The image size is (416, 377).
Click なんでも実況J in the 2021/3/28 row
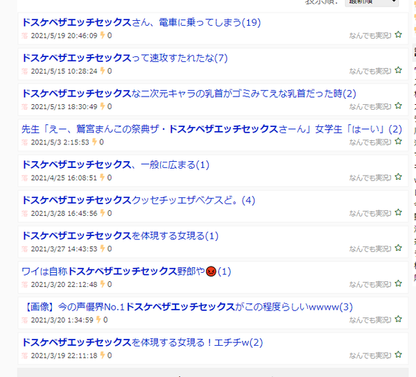point(370,213)
